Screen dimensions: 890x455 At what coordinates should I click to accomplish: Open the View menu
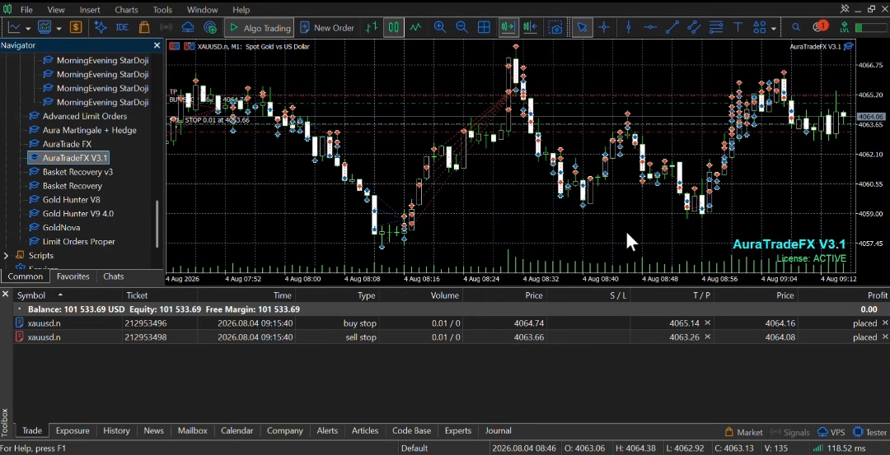pos(56,10)
